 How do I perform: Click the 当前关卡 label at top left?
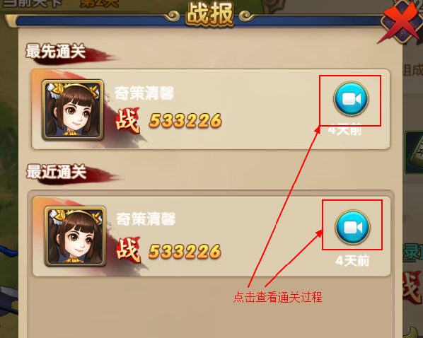(32, 4)
